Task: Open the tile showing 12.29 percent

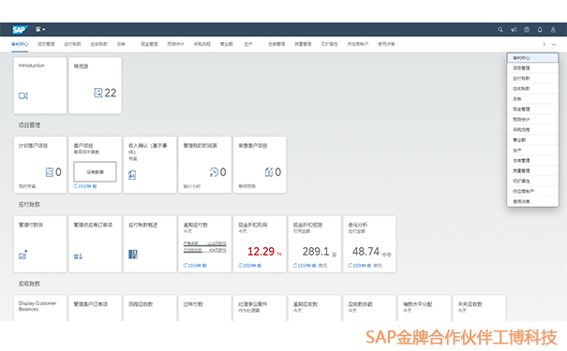Action: point(260,244)
